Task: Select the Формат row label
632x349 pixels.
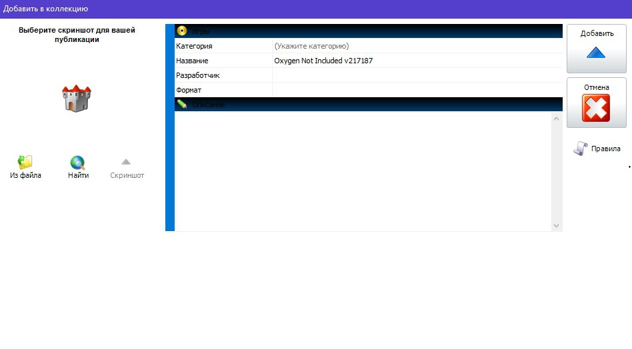Action: (x=188, y=90)
